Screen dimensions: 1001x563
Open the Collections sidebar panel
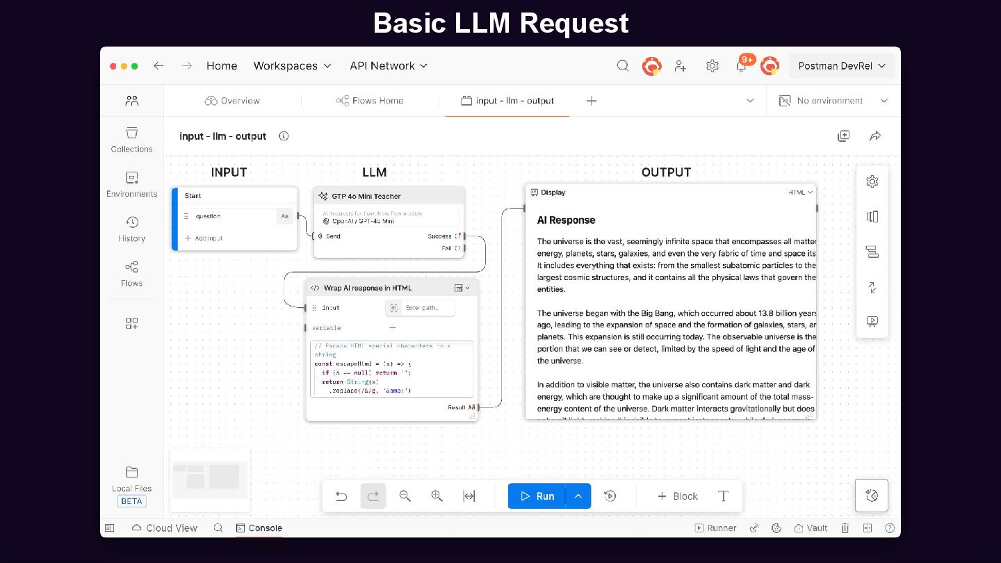pyautogui.click(x=131, y=140)
